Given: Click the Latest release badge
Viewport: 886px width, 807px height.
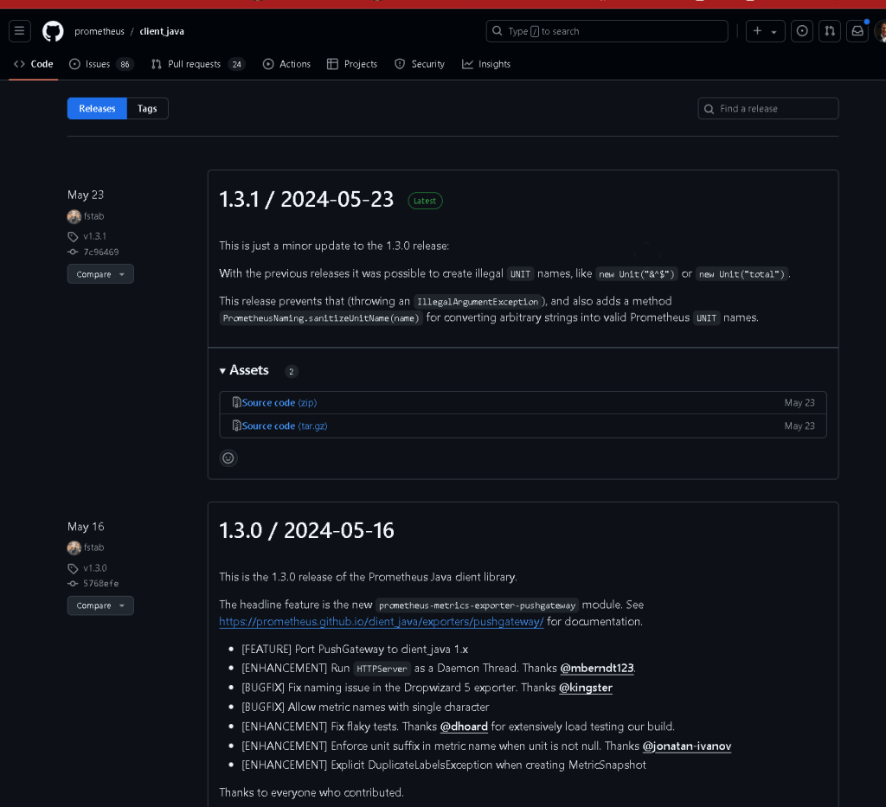Looking at the screenshot, I should pos(425,201).
